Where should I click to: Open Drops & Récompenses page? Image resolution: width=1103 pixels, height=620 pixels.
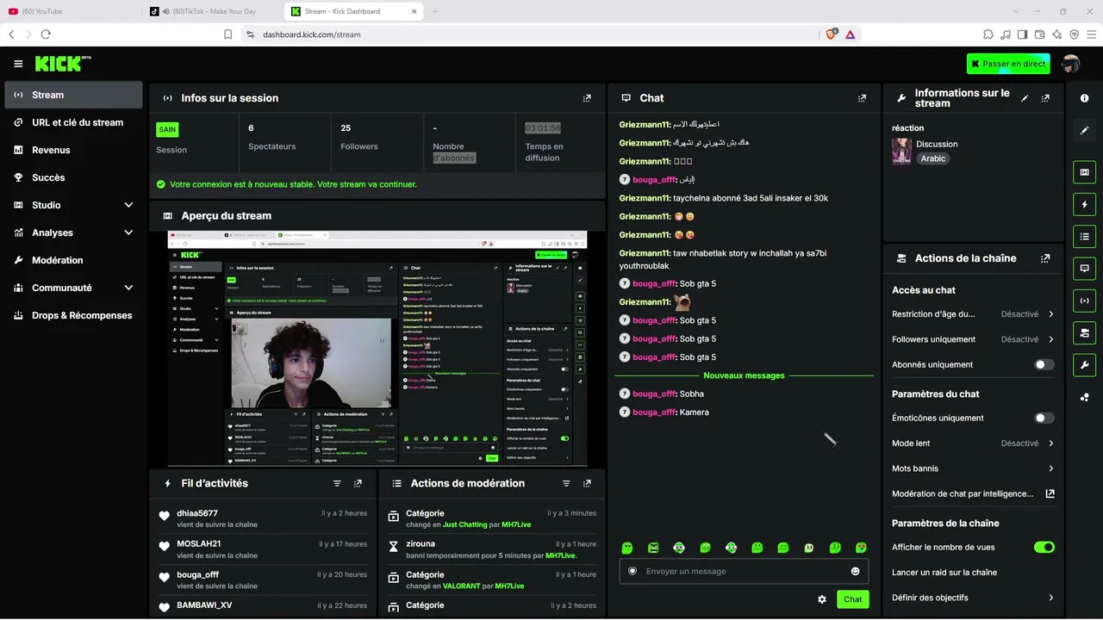tap(73, 315)
